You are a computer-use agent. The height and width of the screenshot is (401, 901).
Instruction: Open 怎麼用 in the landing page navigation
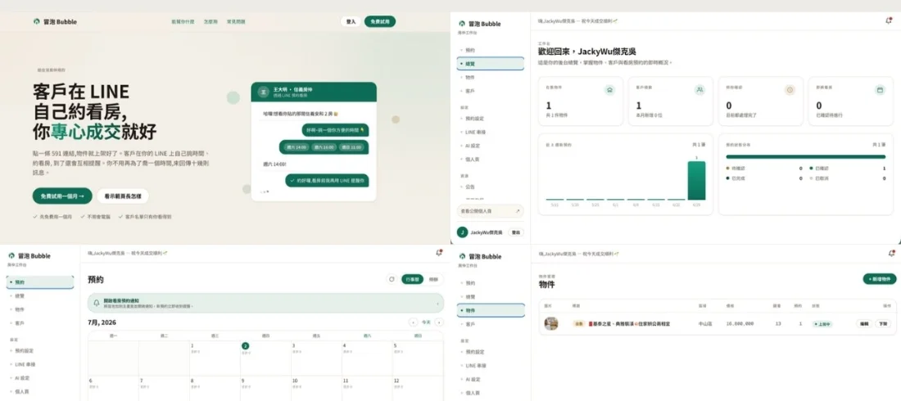click(211, 22)
